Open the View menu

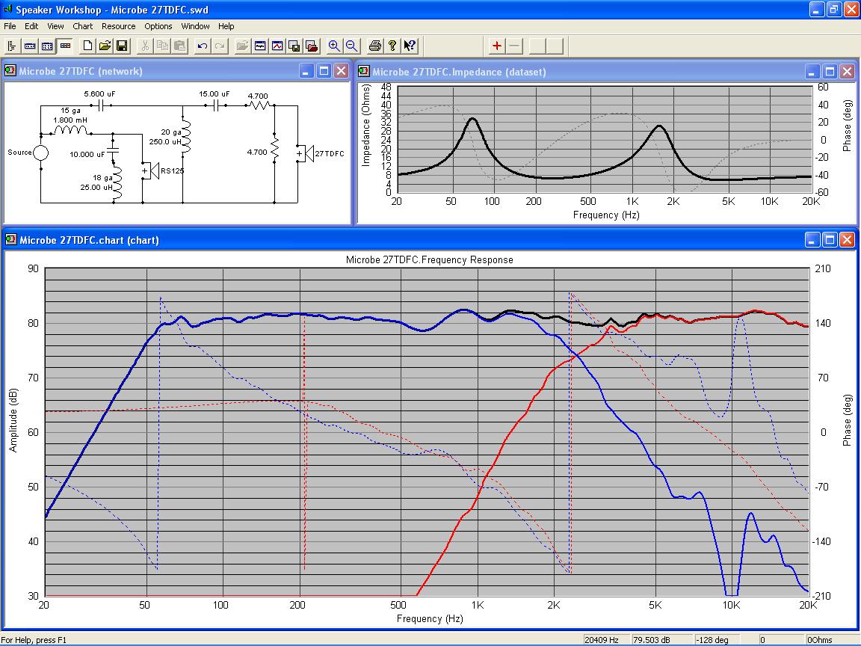(x=55, y=26)
